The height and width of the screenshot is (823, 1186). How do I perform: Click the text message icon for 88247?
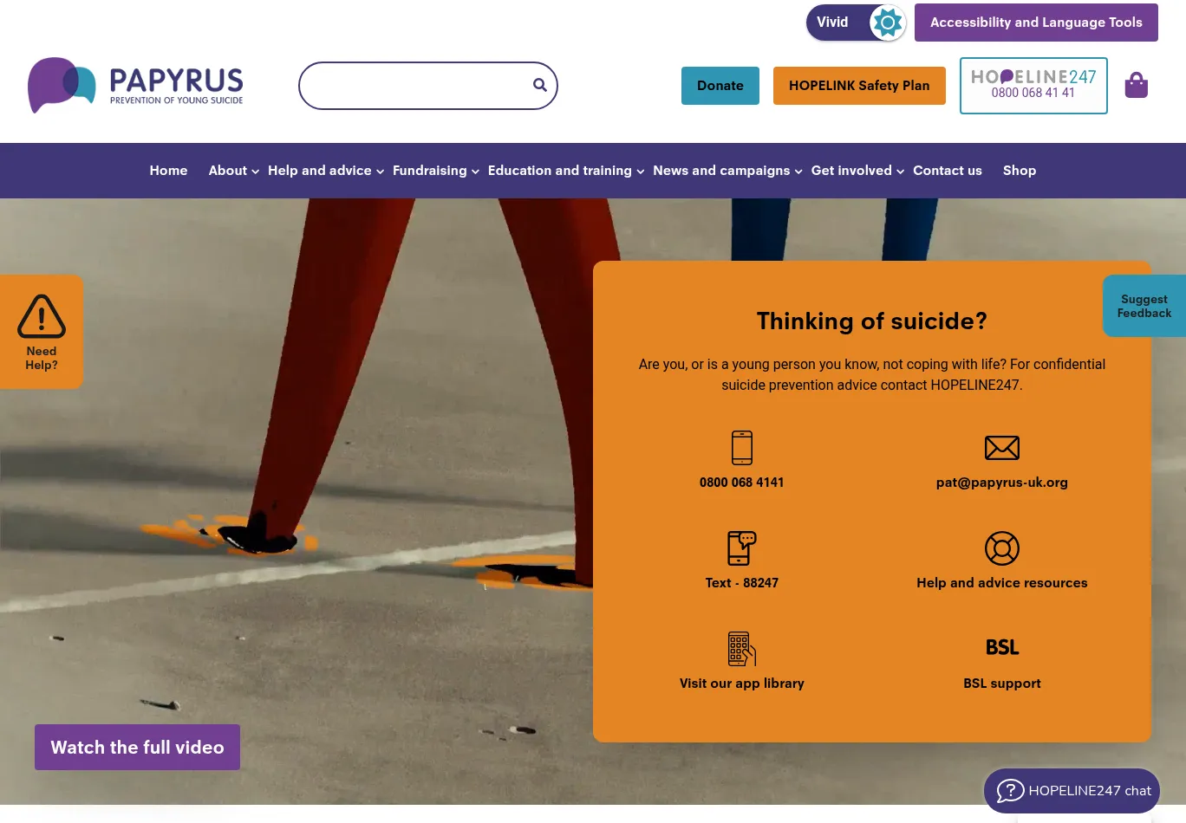741,548
